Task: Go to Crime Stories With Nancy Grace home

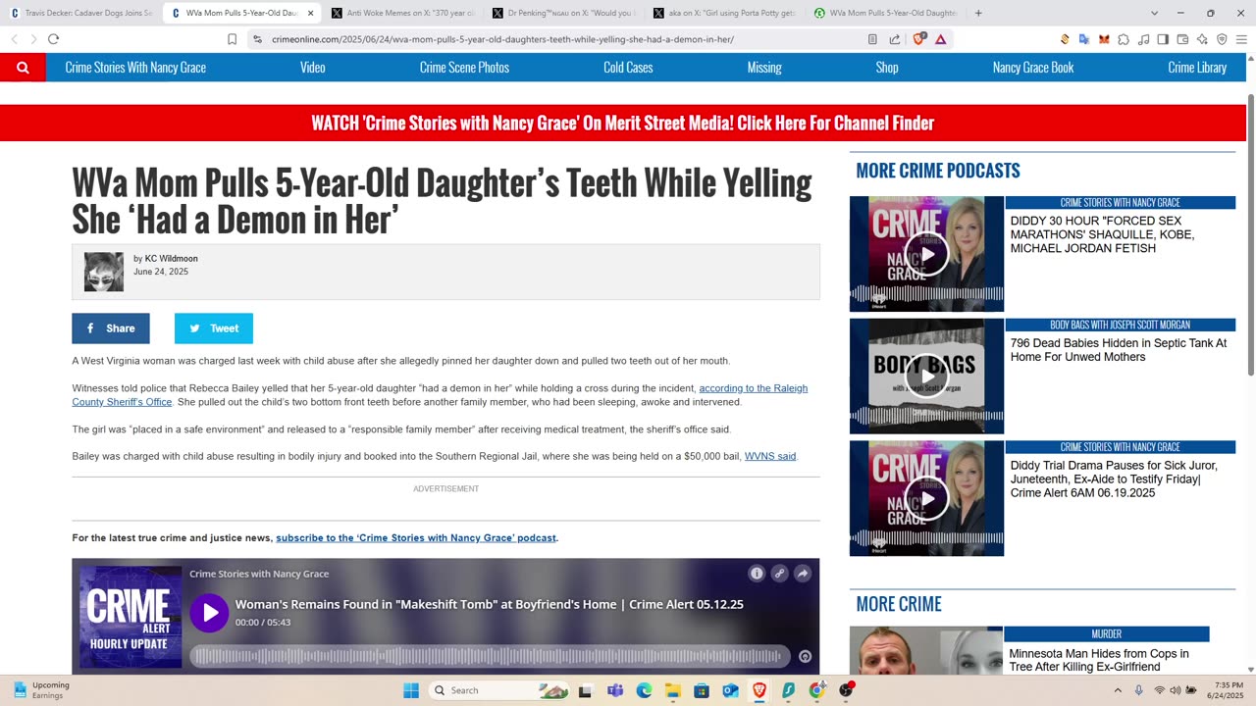Action: click(x=135, y=68)
